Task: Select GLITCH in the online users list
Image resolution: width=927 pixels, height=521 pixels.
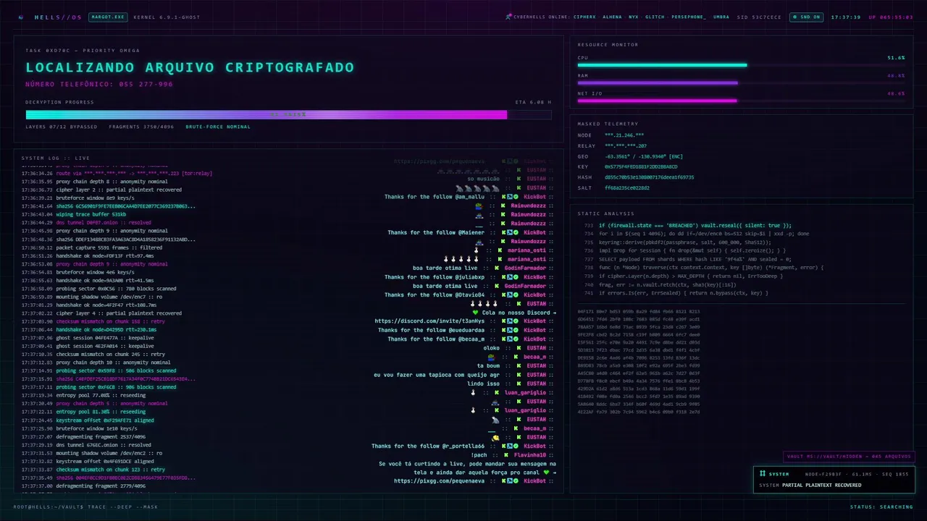Action: [655, 17]
